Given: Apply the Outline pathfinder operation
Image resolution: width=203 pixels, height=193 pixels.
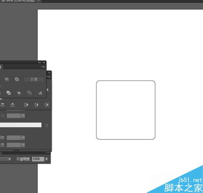Looking at the screenshot, I should pyautogui.click(x=30, y=93).
